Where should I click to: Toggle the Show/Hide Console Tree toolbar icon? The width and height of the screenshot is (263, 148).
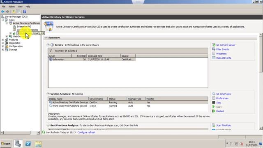click(x=19, y=12)
